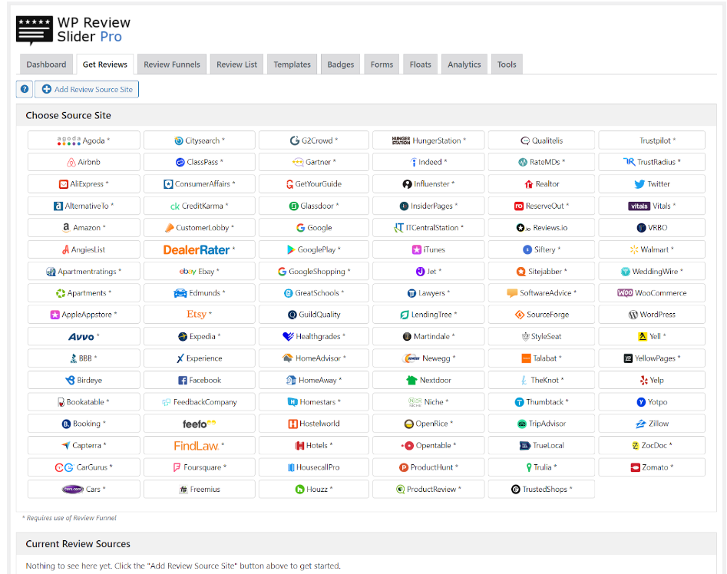The height and width of the screenshot is (574, 727).
Task: Pick the Google source site
Action: [x=314, y=227]
